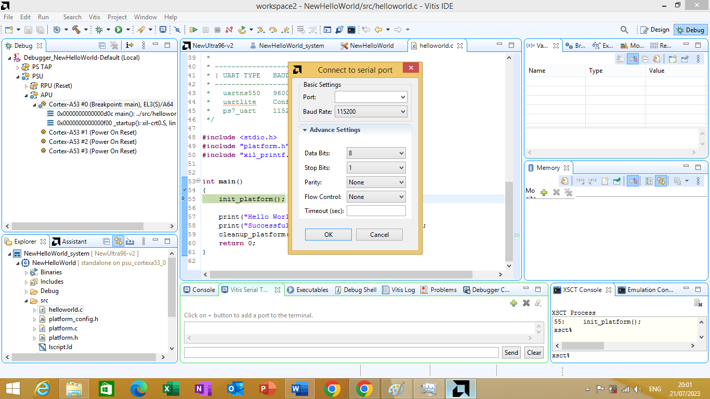Click the Collapse All icon in Explorer panel
Image resolution: width=710 pixels, height=399 pixels.
pyautogui.click(x=107, y=241)
